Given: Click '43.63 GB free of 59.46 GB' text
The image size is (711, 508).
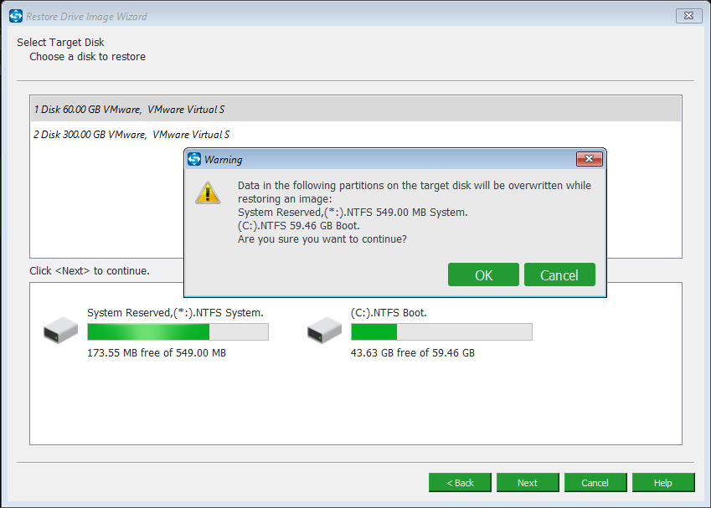Looking at the screenshot, I should tap(413, 352).
